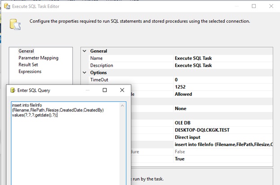
Task: Select the General page in left pane
Action: 26,51
